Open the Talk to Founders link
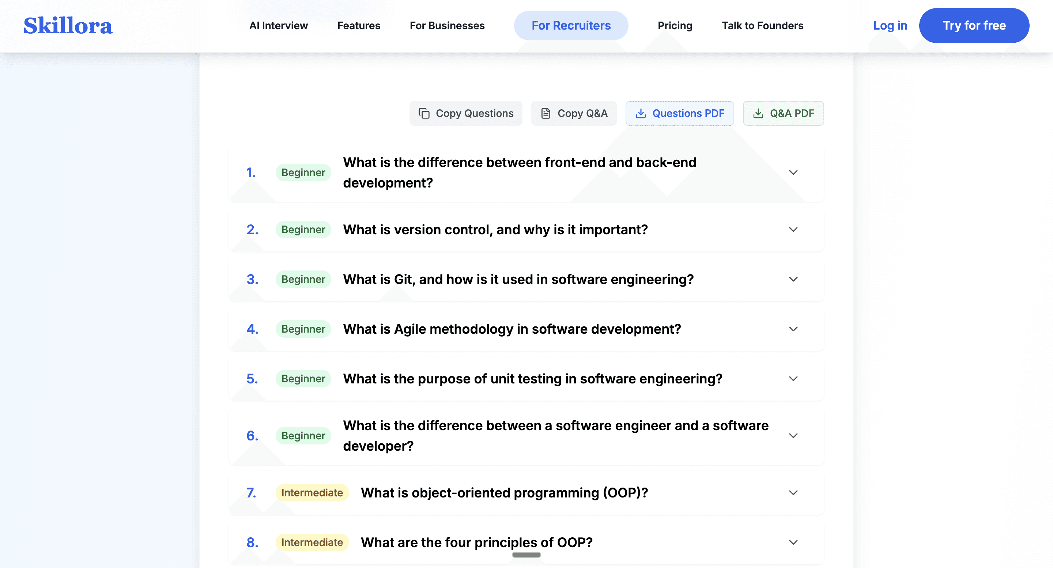The height and width of the screenshot is (568, 1053). click(762, 25)
